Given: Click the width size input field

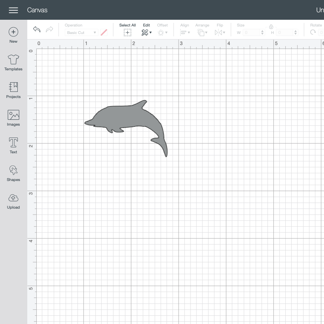Looking at the screenshot, I should pos(252,32).
